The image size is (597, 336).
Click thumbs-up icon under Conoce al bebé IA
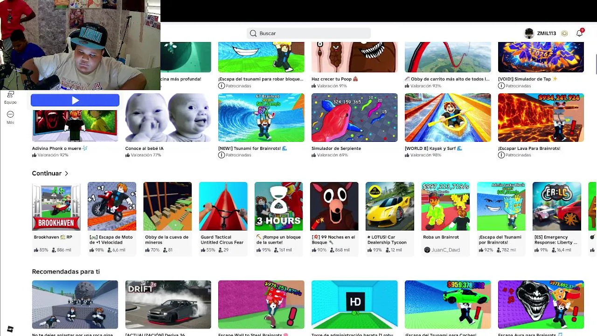pyautogui.click(x=127, y=155)
